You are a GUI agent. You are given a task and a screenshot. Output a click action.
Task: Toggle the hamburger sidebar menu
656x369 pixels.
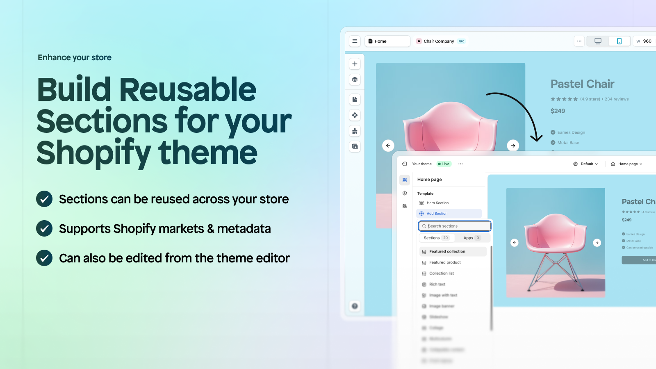click(x=355, y=41)
